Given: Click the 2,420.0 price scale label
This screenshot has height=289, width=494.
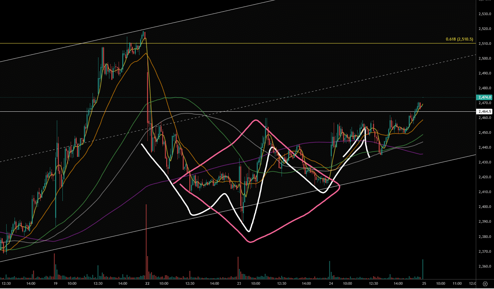Looking at the screenshot, I should (x=485, y=177).
